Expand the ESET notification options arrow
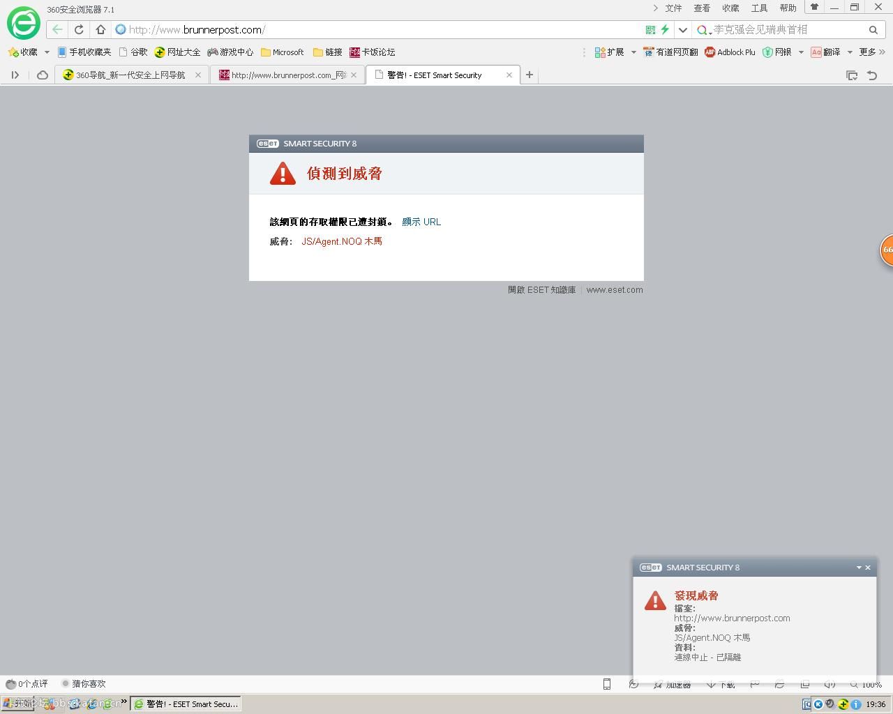The height and width of the screenshot is (714, 893). (x=859, y=568)
